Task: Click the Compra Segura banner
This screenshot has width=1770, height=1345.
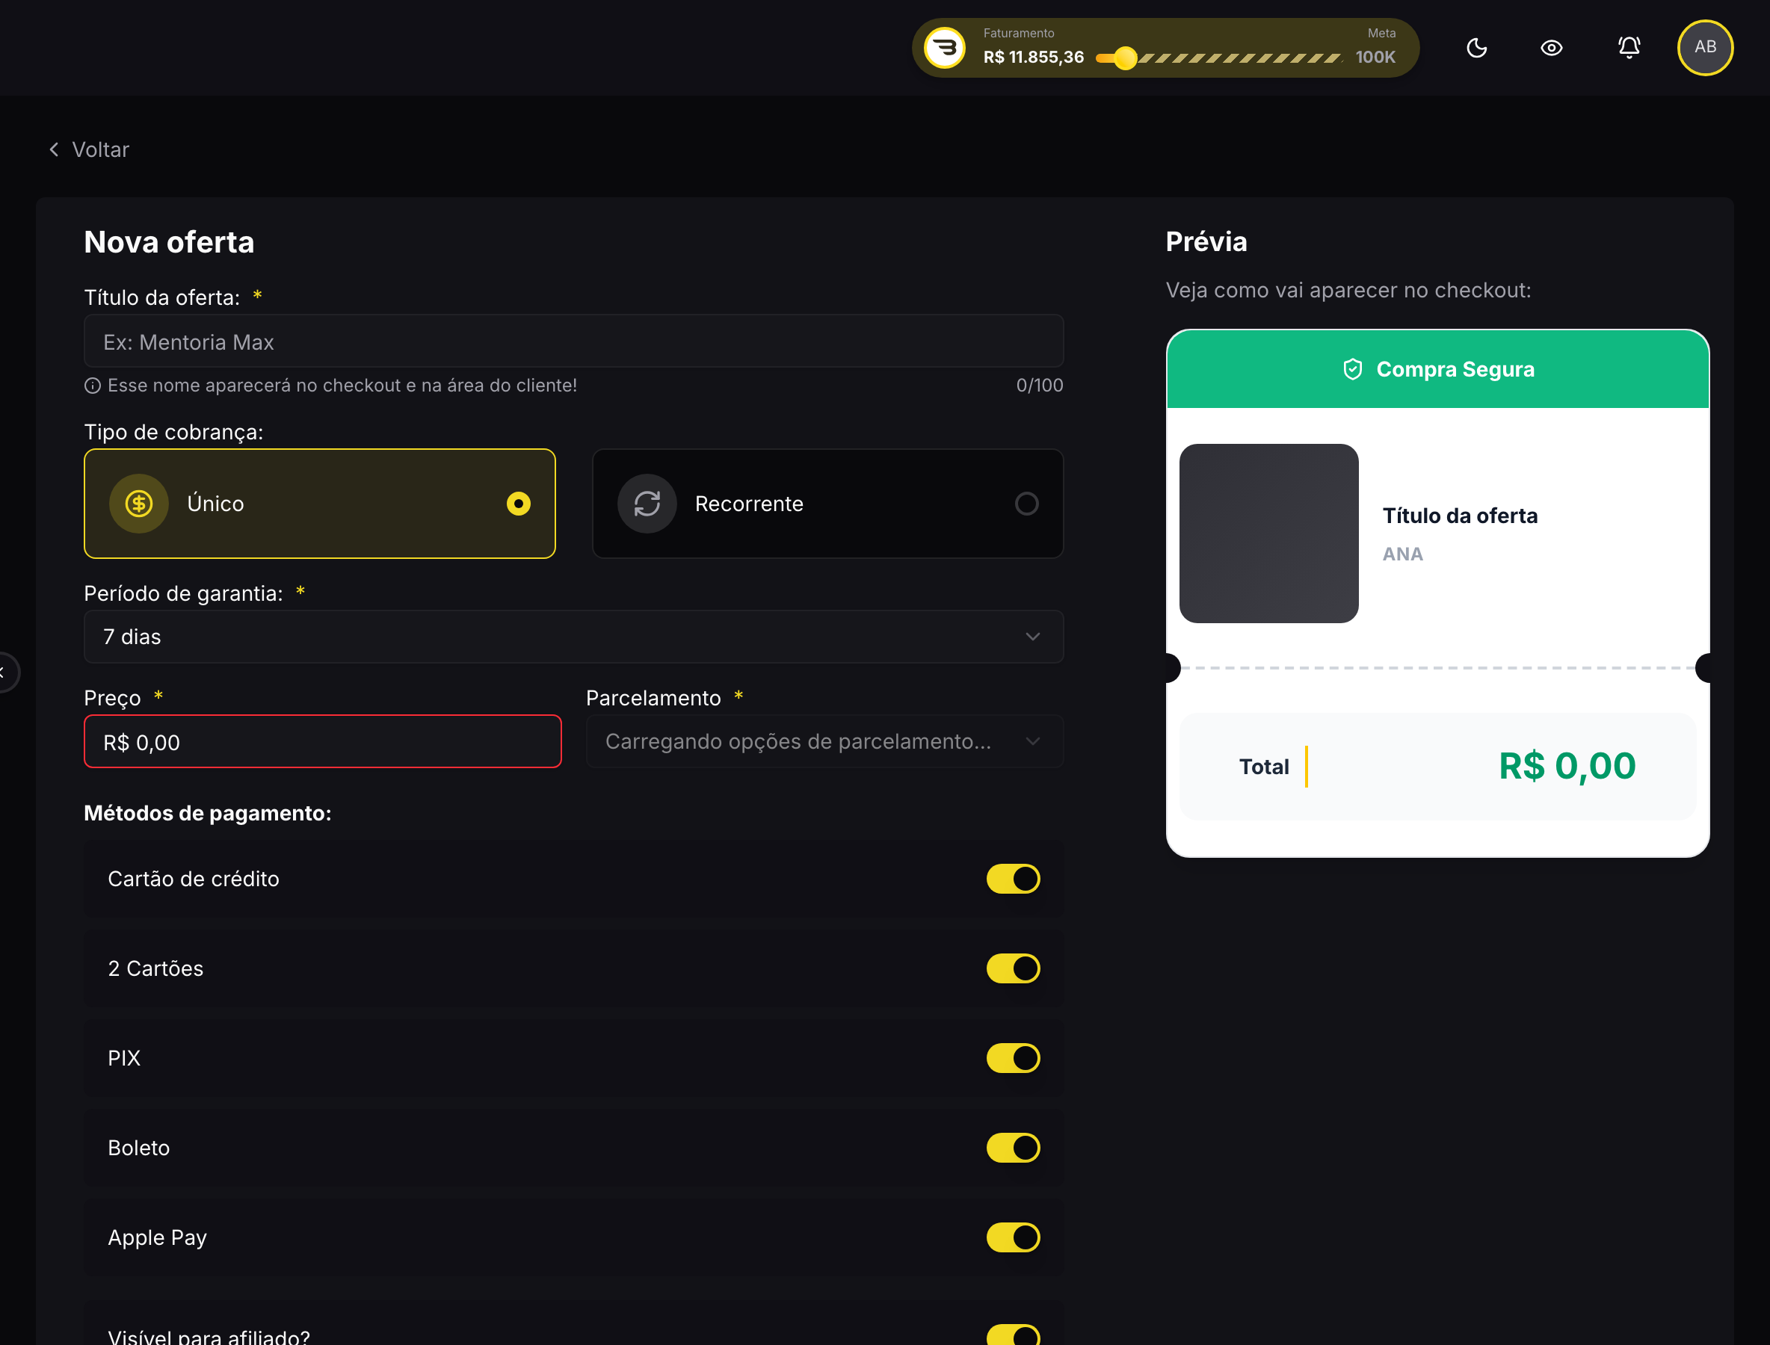Action: (1437, 369)
